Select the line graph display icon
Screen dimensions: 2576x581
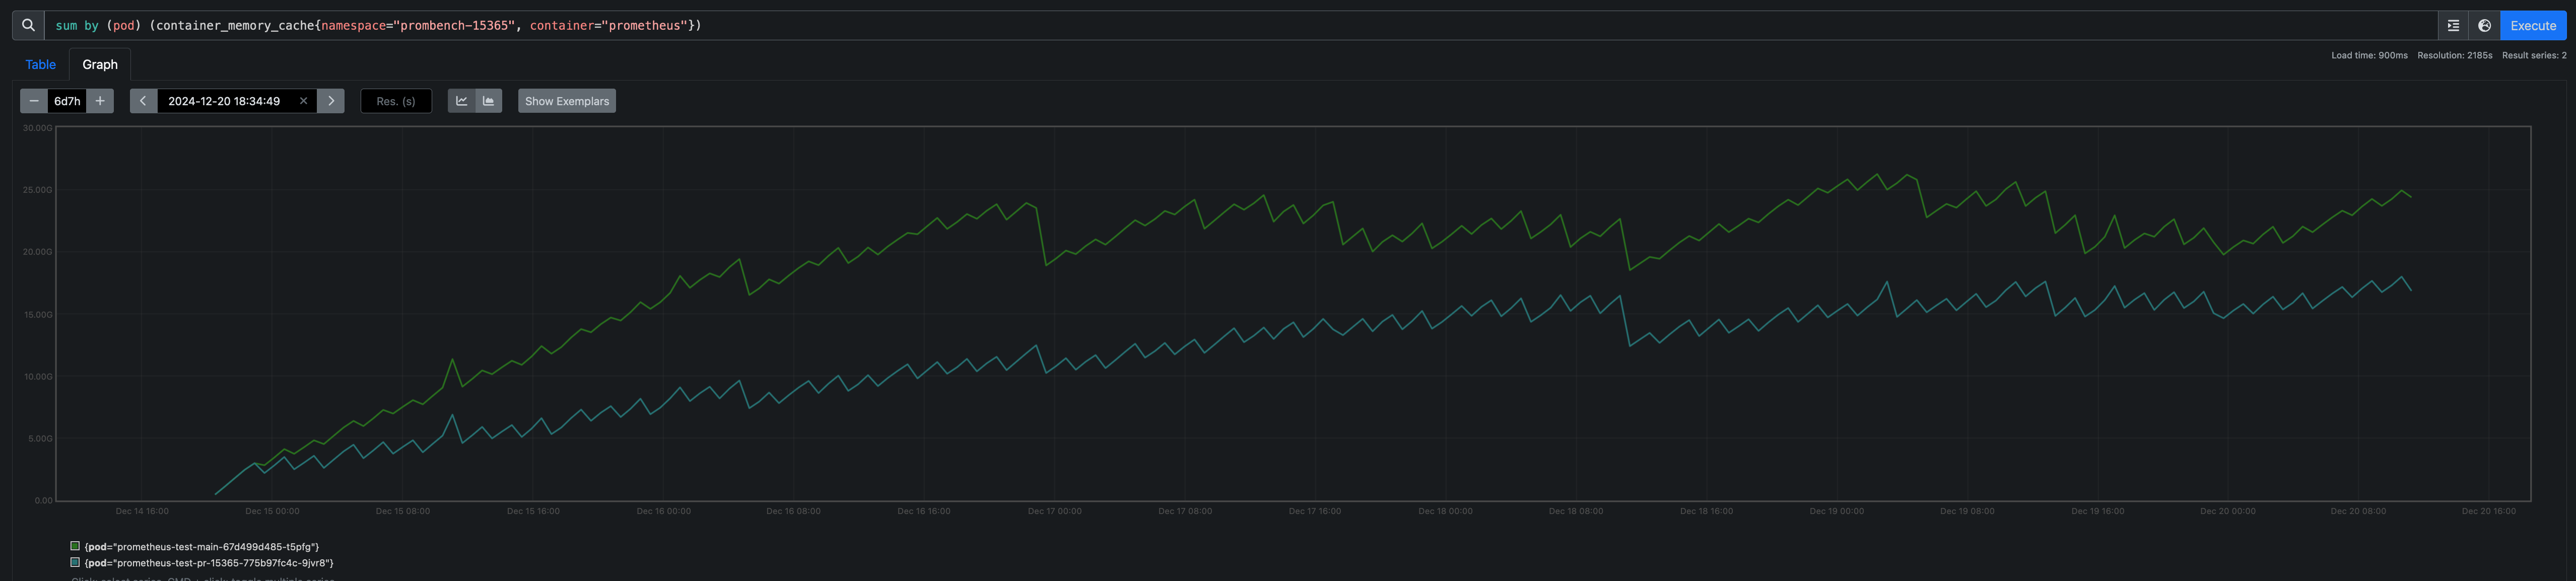(x=461, y=100)
